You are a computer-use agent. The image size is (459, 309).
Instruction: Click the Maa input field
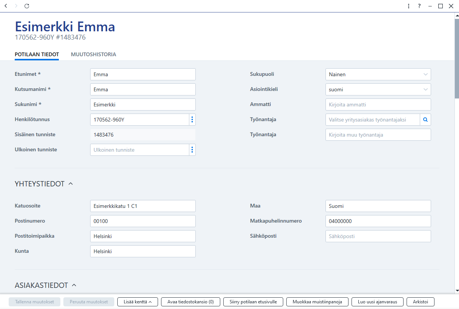378,206
